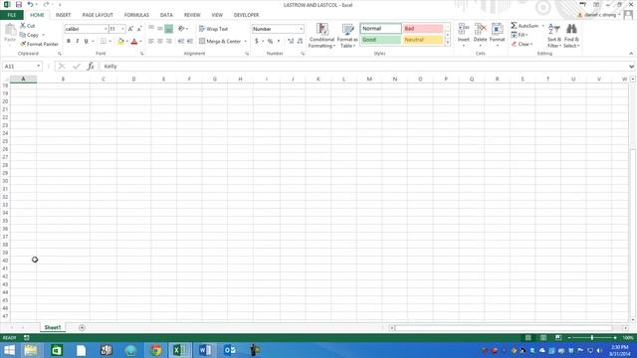
Task: Switch to the PAGE LAYOUT tab
Action: coord(98,15)
